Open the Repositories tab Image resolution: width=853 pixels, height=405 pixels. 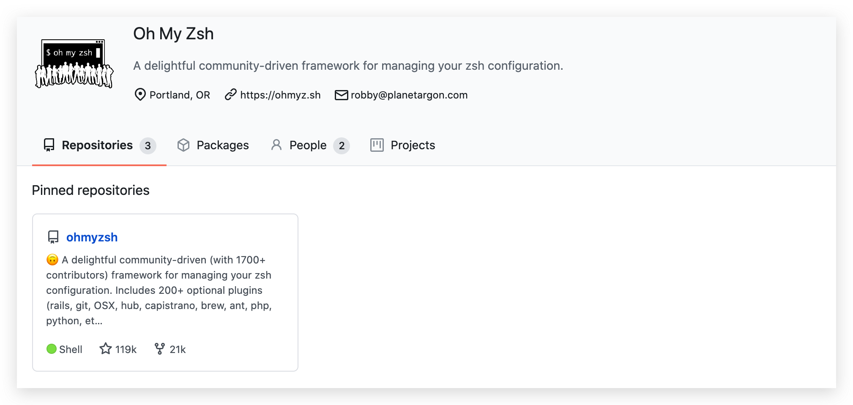98,145
